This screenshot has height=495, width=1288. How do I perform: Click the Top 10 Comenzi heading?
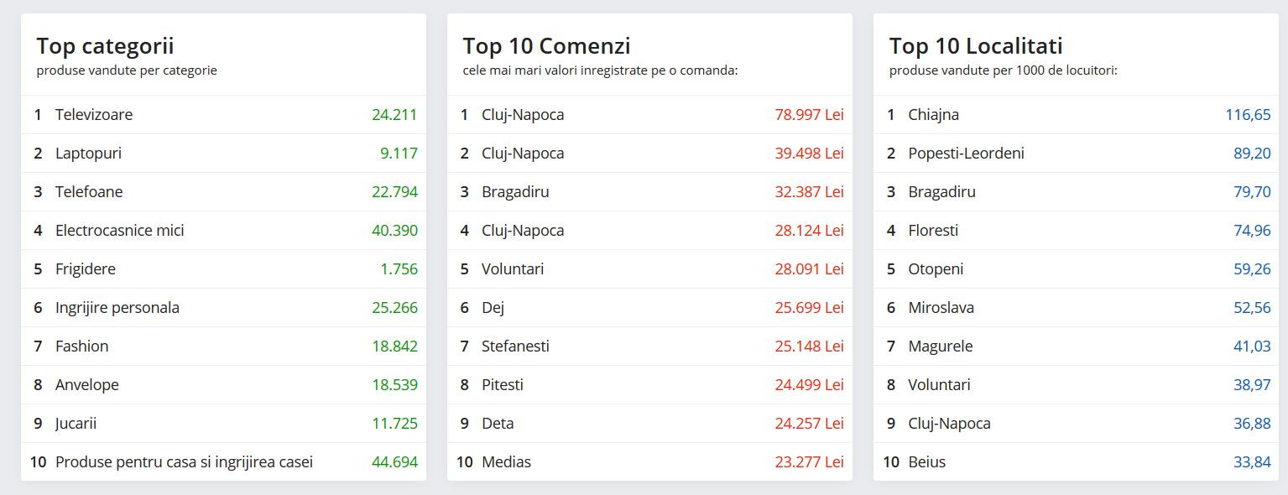[x=546, y=45]
